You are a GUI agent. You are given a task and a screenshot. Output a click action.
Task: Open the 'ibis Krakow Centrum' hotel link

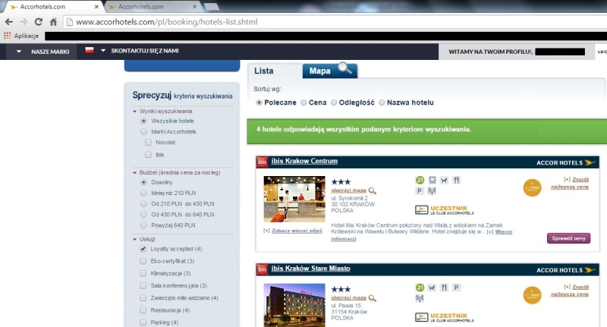304,161
